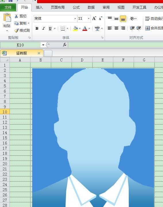163x207 pixels.
Task: Open the Name Box dropdown arrow
Action: [x=43, y=45]
